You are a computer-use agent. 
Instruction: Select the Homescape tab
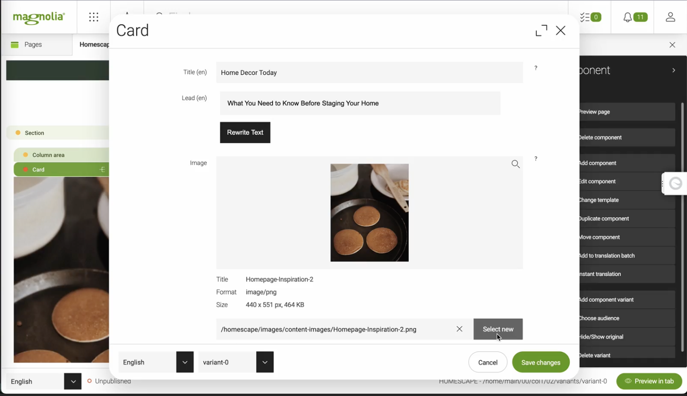[x=93, y=45]
